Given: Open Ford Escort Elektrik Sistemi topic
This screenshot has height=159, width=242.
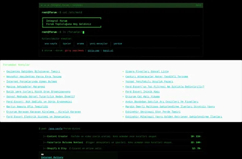Looking at the screenshot, I should (38, 117).
